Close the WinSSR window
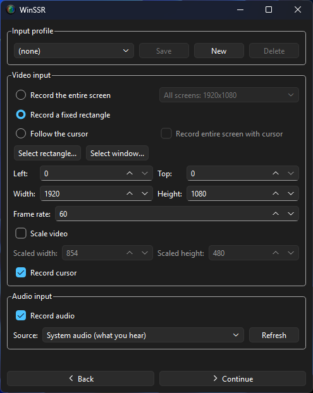Image resolution: width=313 pixels, height=393 pixels. point(298,9)
